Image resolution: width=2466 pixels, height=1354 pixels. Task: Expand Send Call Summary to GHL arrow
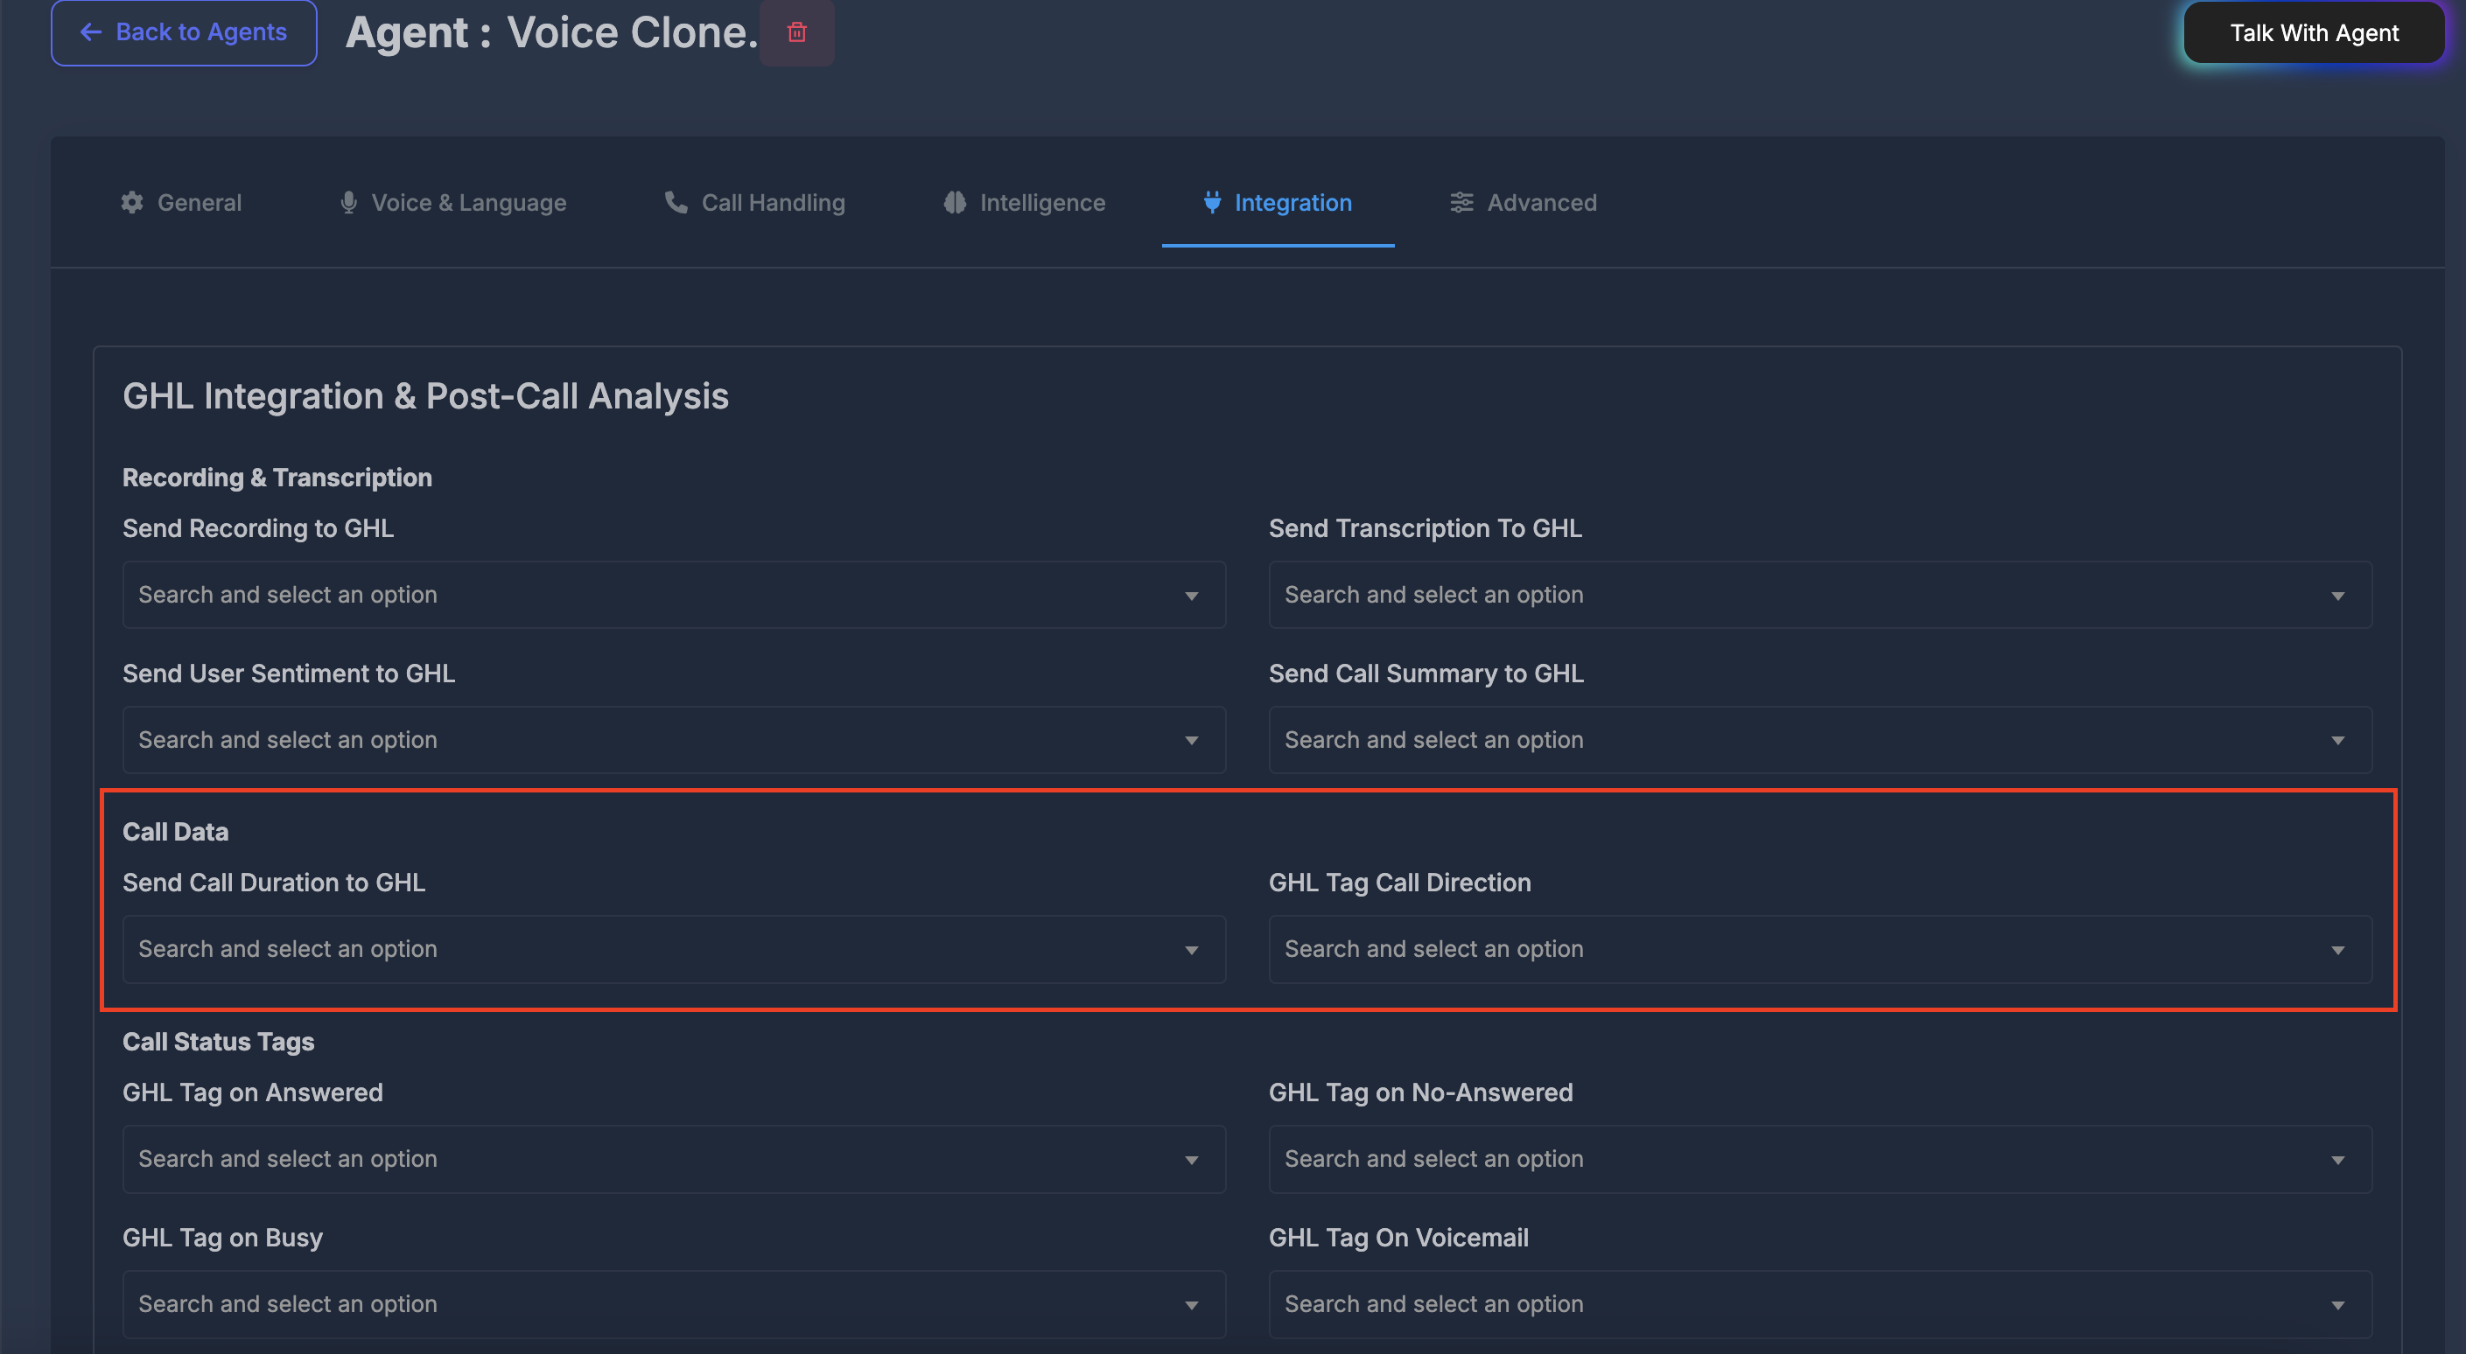2336,740
